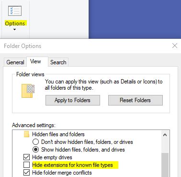Select the Hidden files and folders item
181x177 pixels.
tap(58, 134)
